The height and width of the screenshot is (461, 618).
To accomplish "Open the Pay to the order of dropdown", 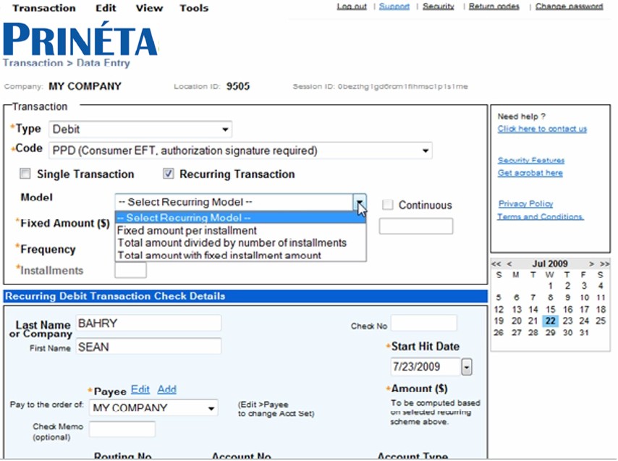I will [x=153, y=408].
